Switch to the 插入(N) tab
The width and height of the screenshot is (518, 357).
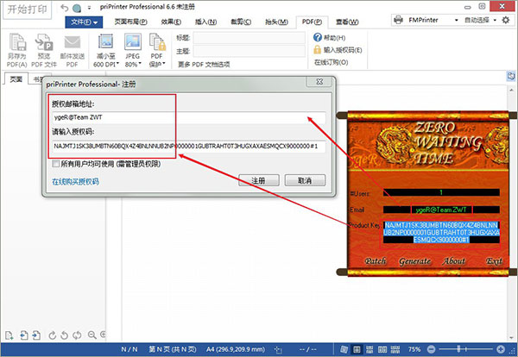pos(205,22)
